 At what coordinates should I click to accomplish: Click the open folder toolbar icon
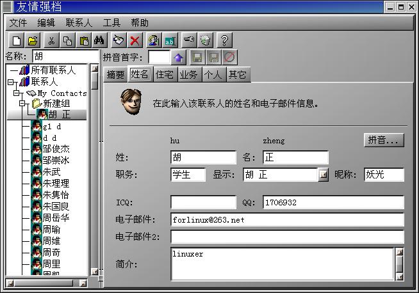(x=32, y=41)
